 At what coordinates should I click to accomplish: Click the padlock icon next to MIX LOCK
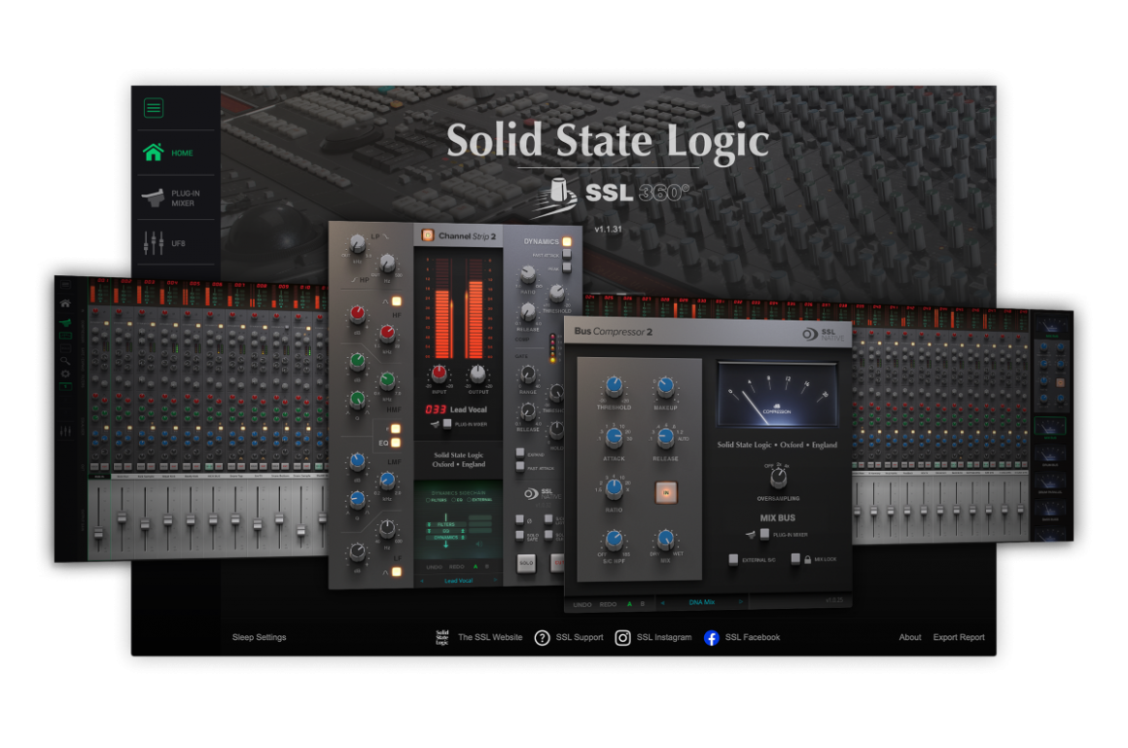click(806, 558)
